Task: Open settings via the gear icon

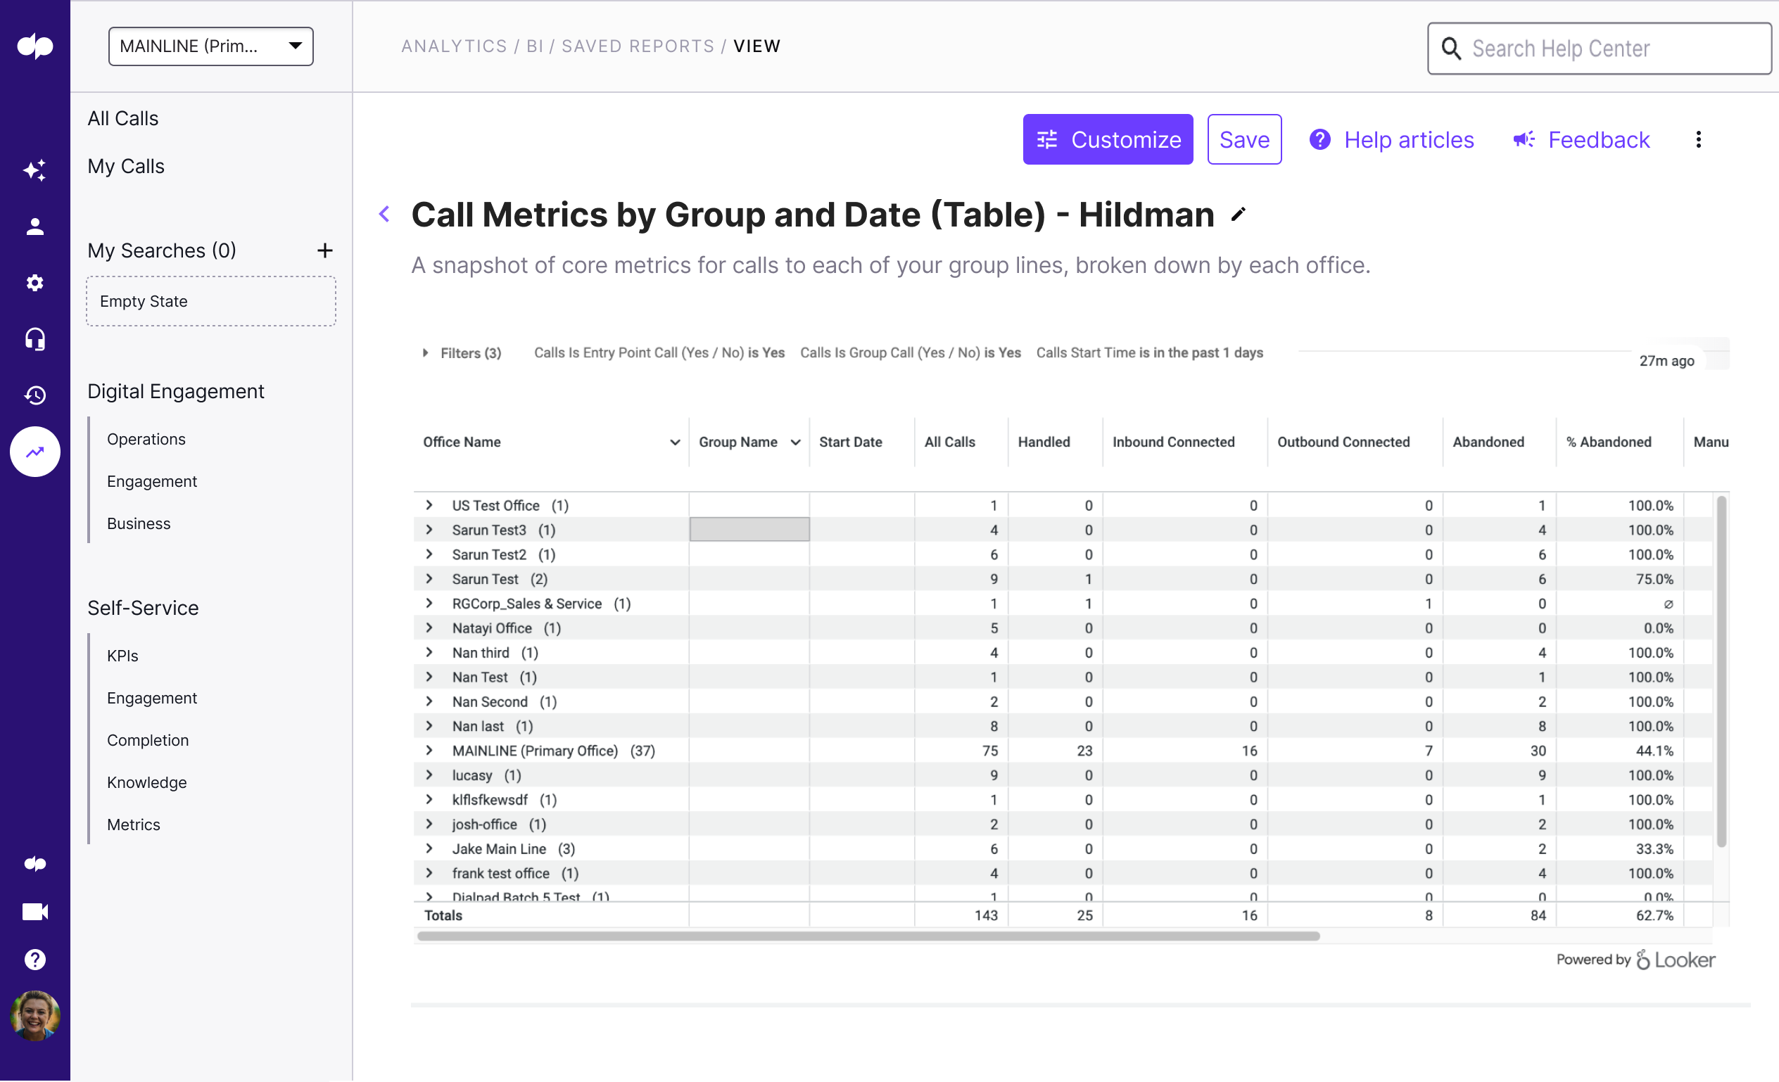Action: [x=34, y=283]
